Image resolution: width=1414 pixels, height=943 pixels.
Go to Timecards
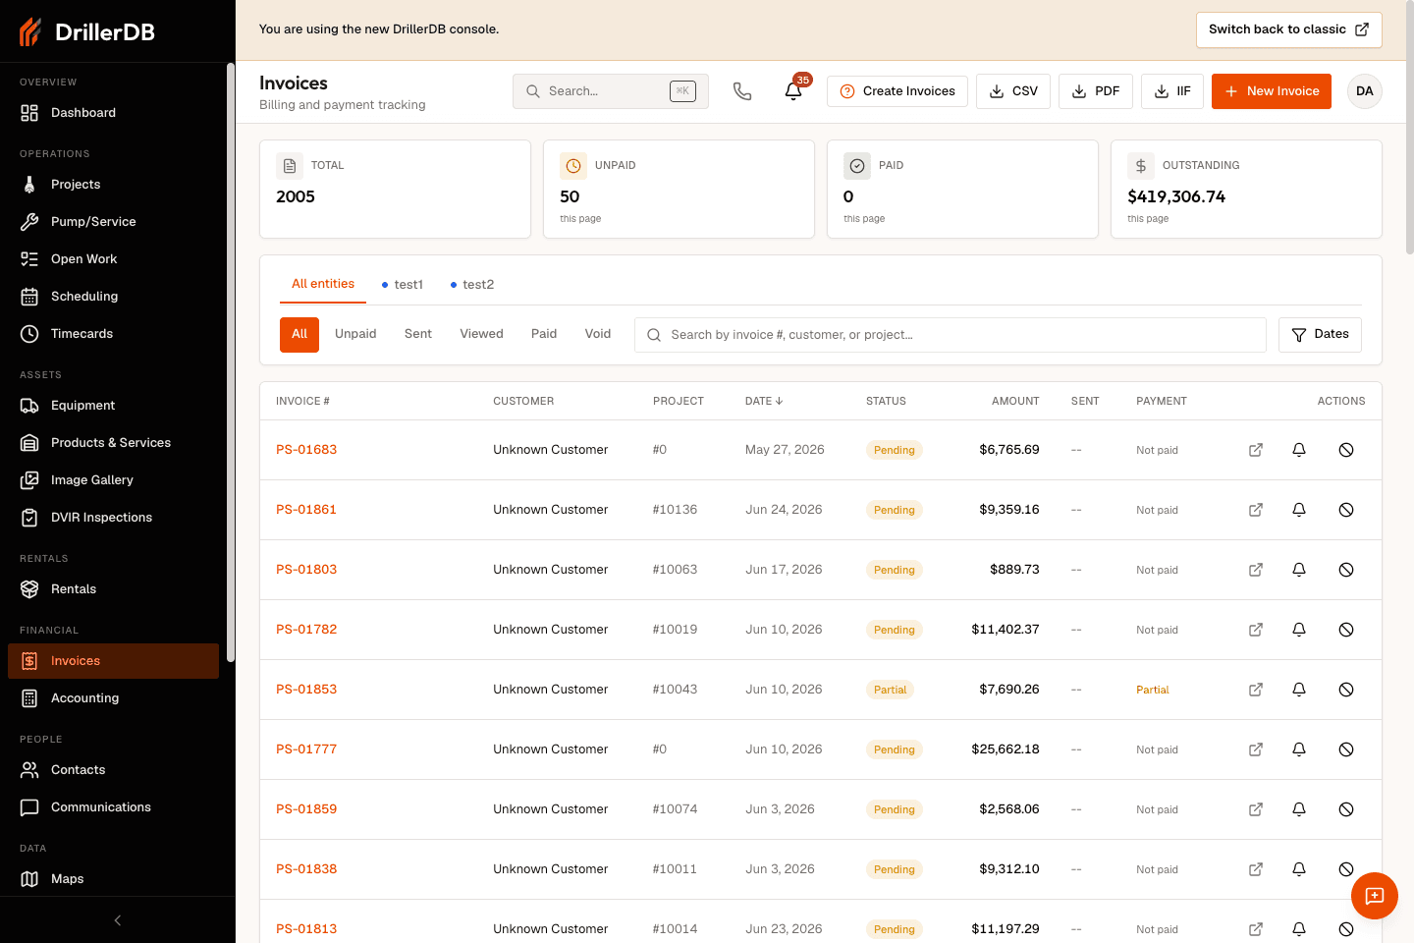[113, 334]
